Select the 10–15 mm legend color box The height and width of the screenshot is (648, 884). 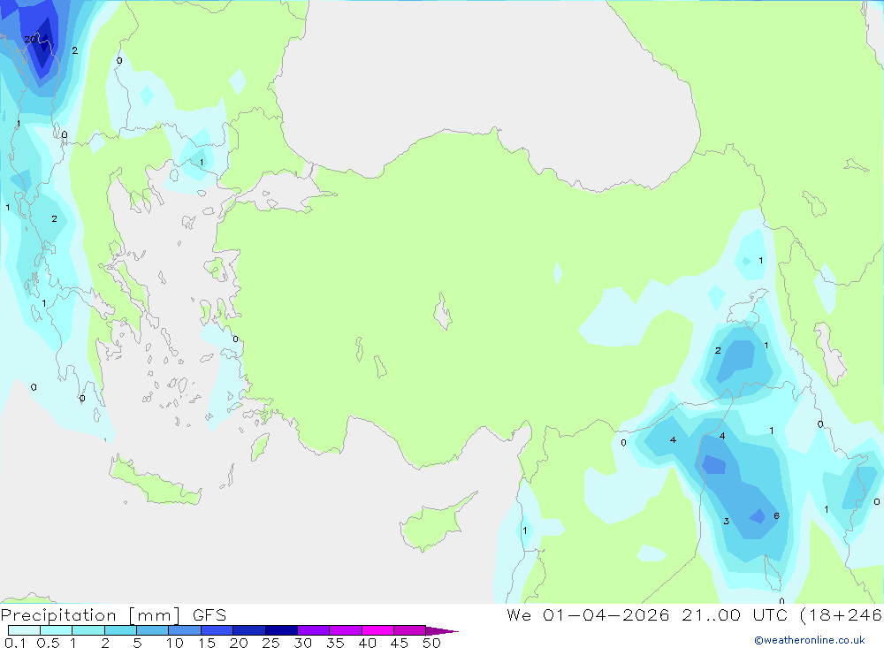click(x=185, y=630)
